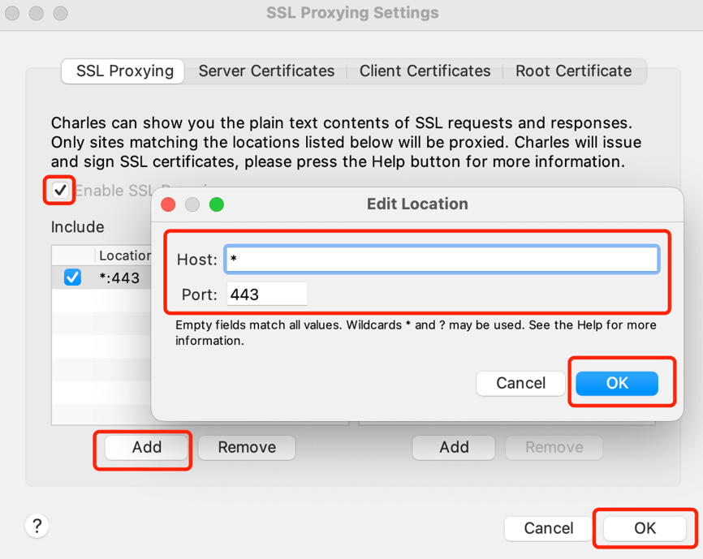Switch to the SSL Proxying tab
The width and height of the screenshot is (703, 559).
click(x=124, y=71)
